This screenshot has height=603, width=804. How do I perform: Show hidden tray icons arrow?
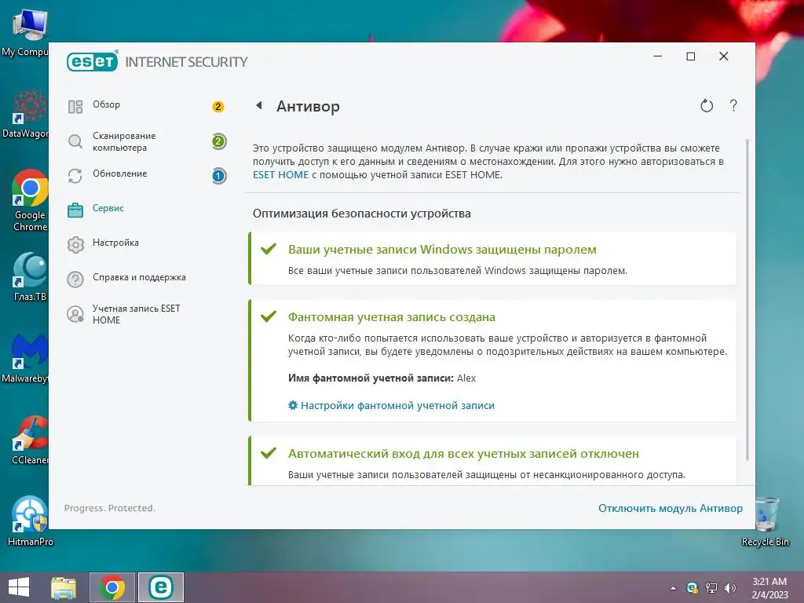click(673, 588)
